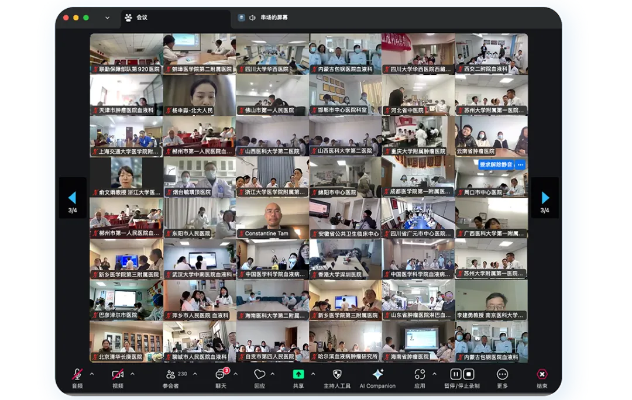Unmute the microphone audio icon
632x400 pixels.
77,374
